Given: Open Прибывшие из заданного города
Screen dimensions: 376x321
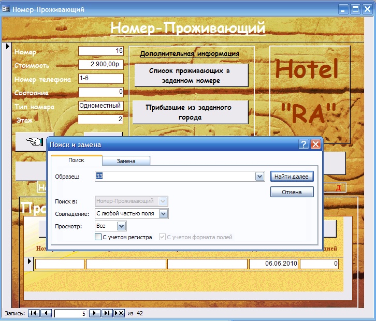Looking at the screenshot, I should (x=190, y=112).
